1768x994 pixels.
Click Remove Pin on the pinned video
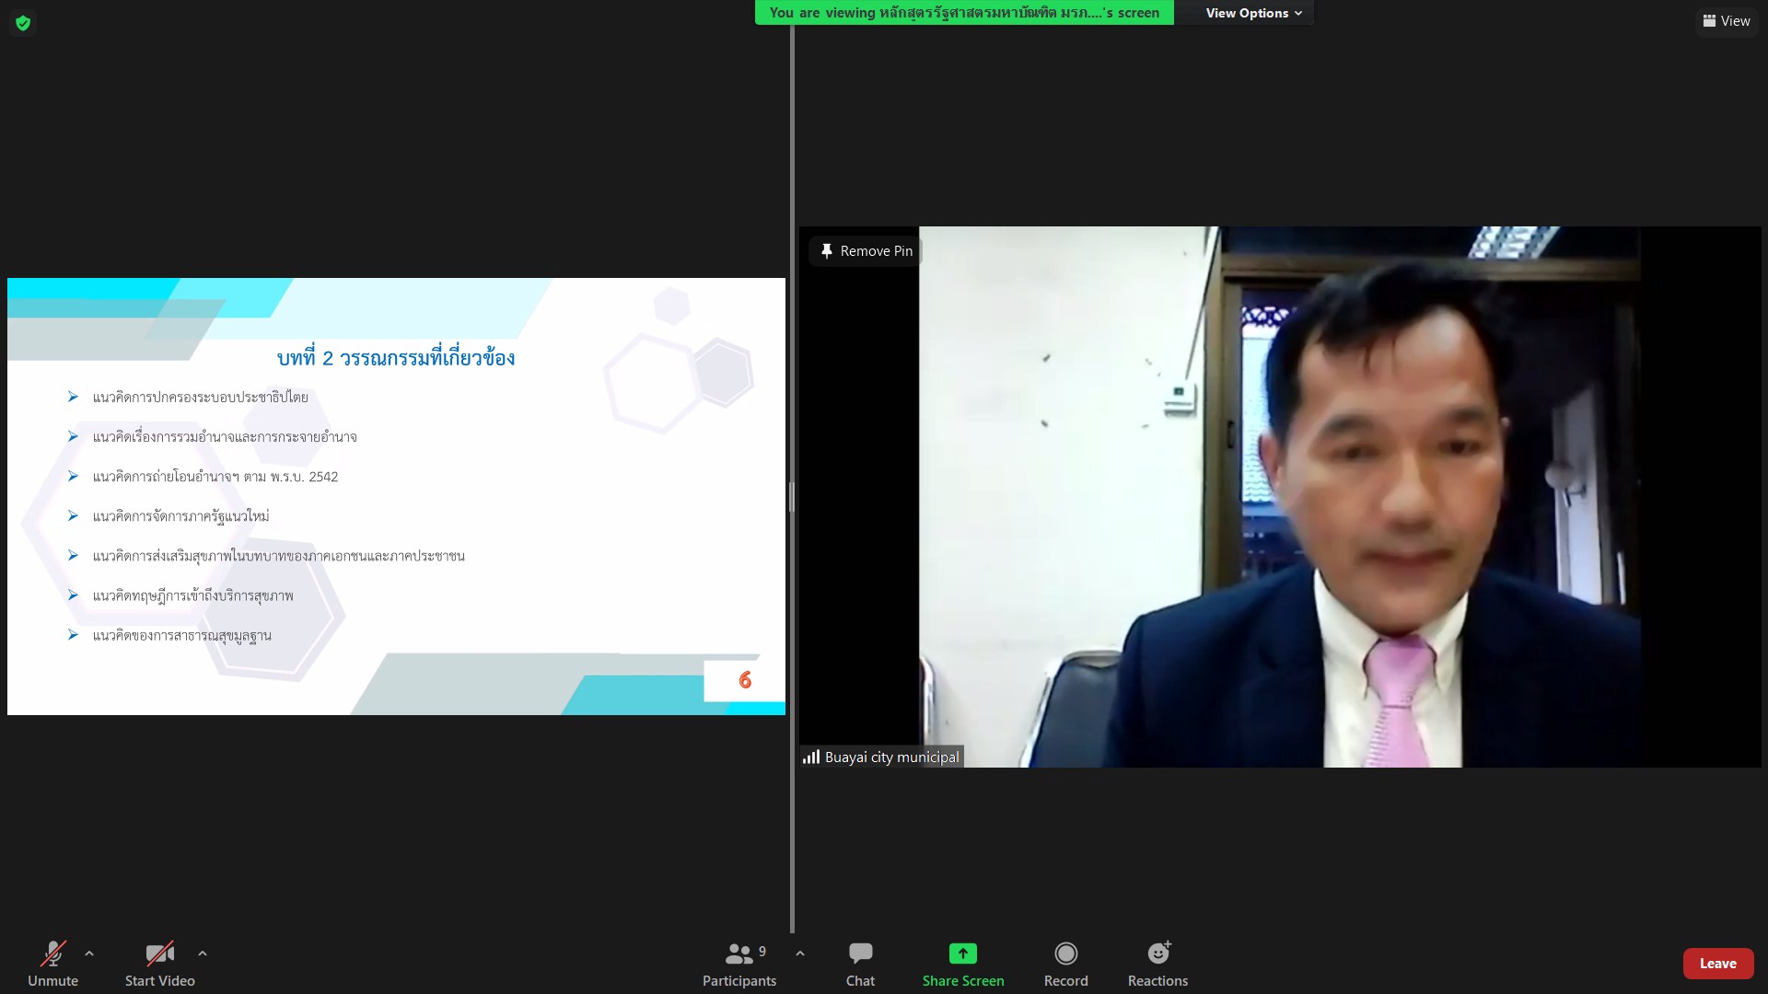[x=866, y=250]
